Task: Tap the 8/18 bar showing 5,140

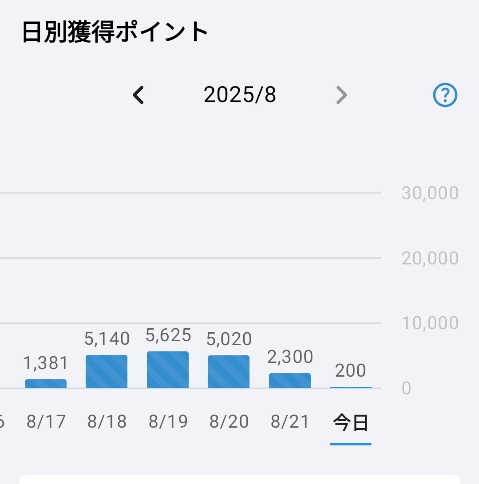Action: pyautogui.click(x=107, y=372)
